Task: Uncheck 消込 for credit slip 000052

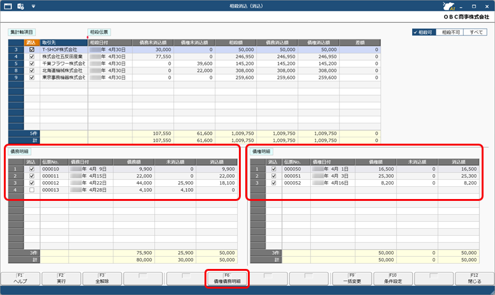Action: 274,183
